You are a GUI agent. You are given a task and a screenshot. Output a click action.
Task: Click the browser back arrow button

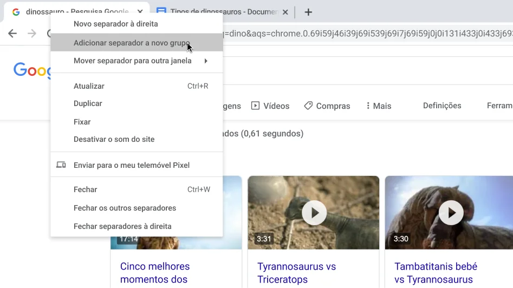12,34
